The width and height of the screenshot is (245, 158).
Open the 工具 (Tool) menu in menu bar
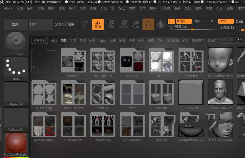pyautogui.click(x=219, y=8)
